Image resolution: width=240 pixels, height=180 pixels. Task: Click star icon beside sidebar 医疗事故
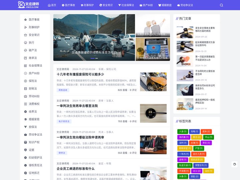tap(25, 20)
